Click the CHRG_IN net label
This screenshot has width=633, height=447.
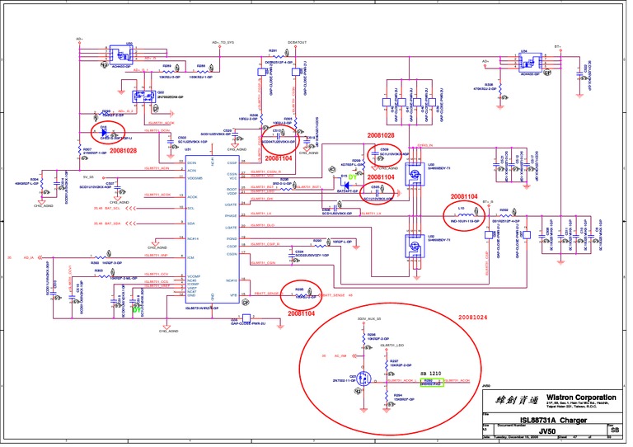(424, 145)
